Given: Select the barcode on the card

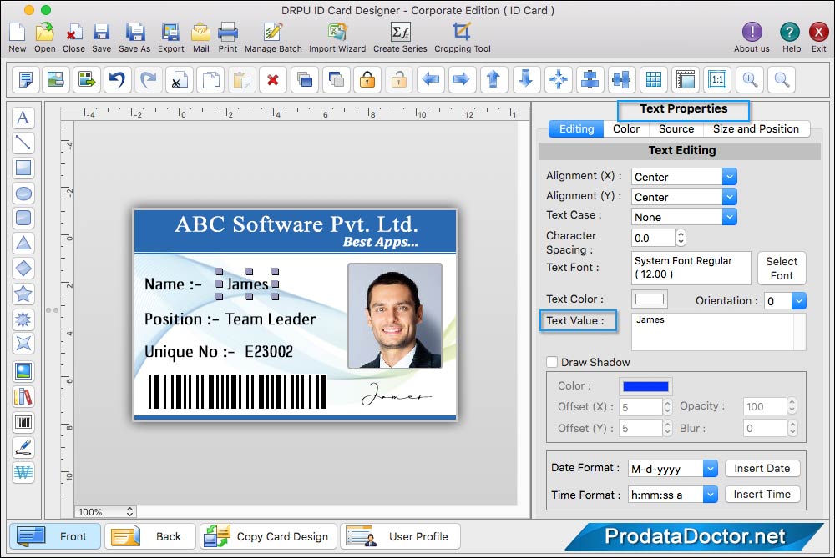Looking at the screenshot, I should click(237, 391).
